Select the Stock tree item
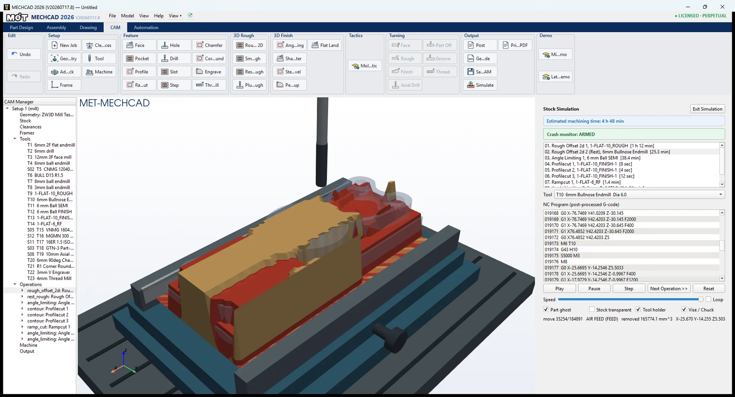This screenshot has height=397, width=735. pyautogui.click(x=25, y=121)
